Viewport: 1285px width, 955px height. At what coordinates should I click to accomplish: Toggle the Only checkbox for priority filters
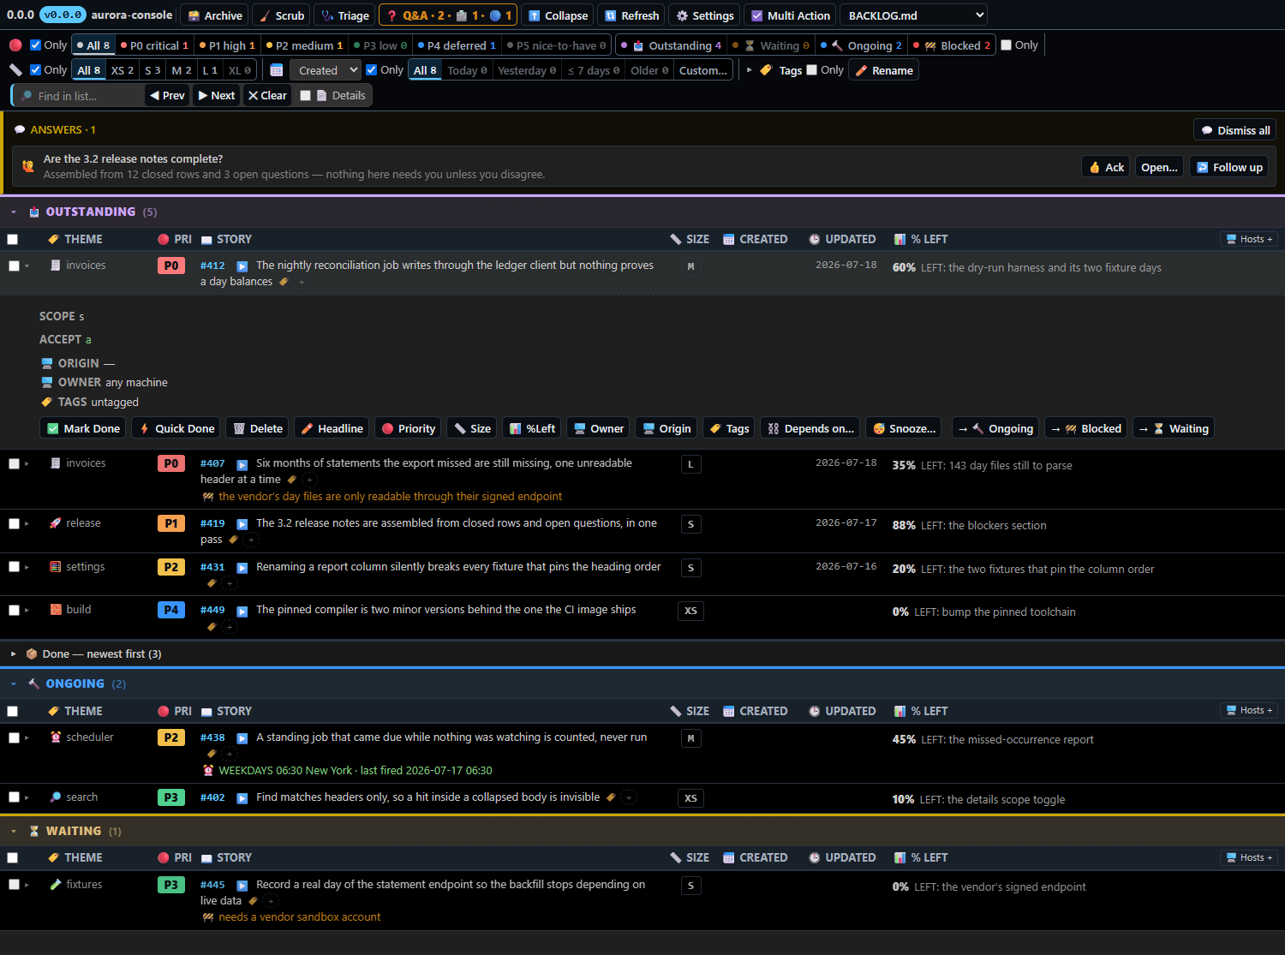tap(35, 45)
